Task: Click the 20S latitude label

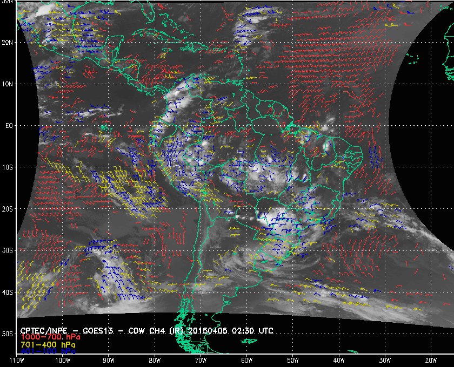Action: click(7, 209)
